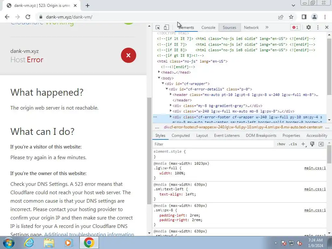The width and height of the screenshot is (332, 249).
Task: Expand the bg-gradient-gray div node
Action: pos(171,105)
